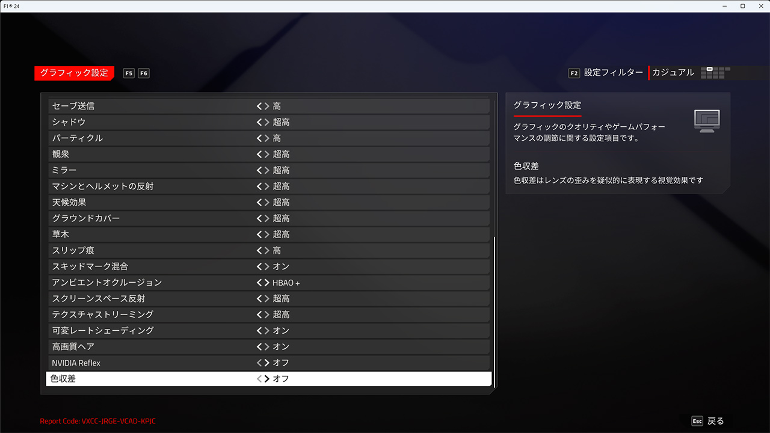Turn on 色収差 using the right arrow
This screenshot has width=770, height=433.
[x=266, y=379]
